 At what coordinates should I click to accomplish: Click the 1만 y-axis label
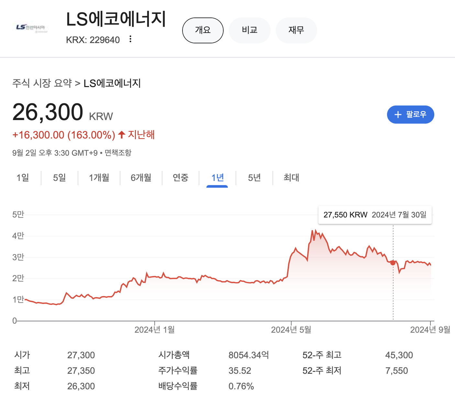pos(18,300)
